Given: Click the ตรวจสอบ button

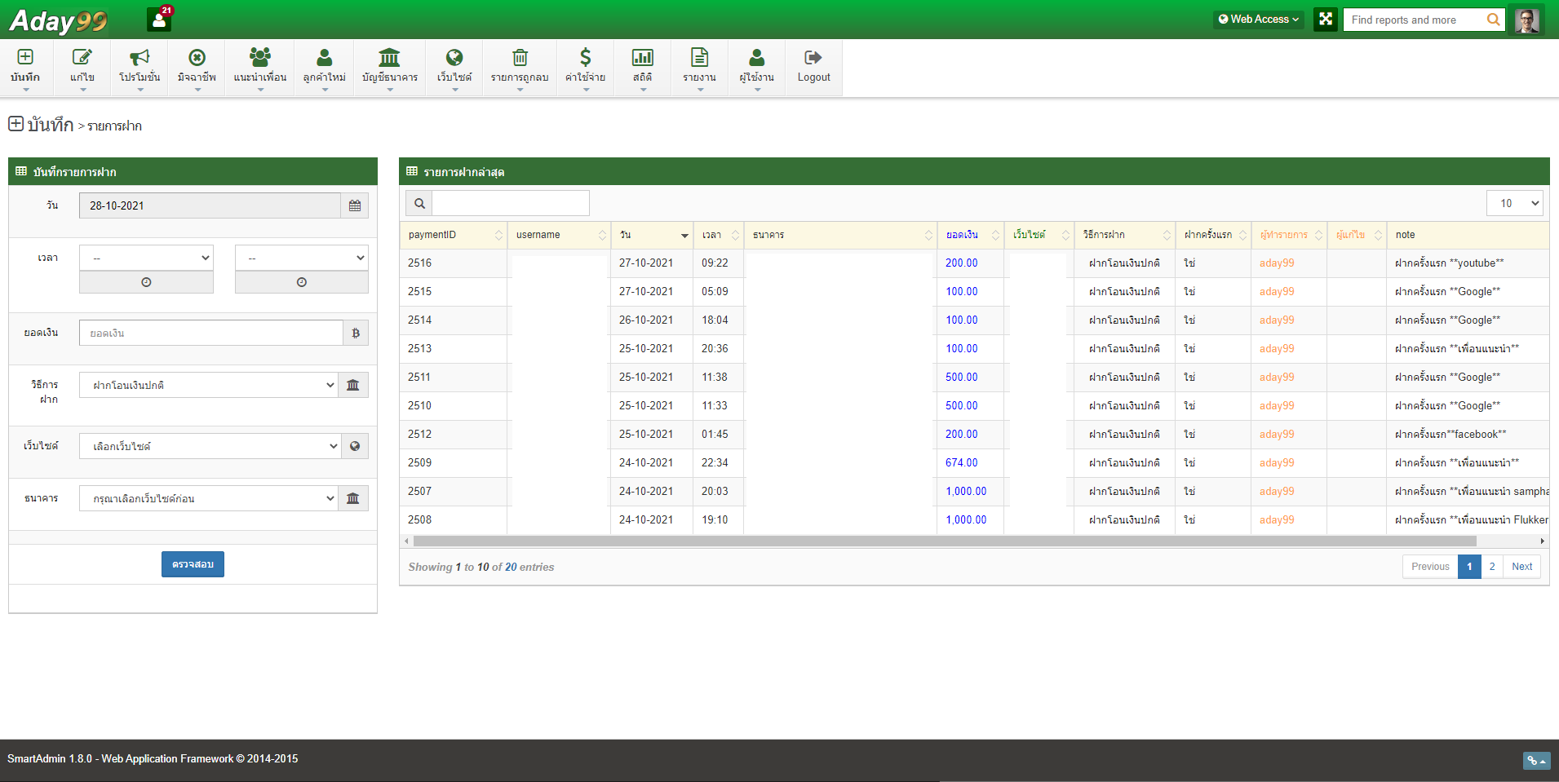Looking at the screenshot, I should click(x=193, y=564).
